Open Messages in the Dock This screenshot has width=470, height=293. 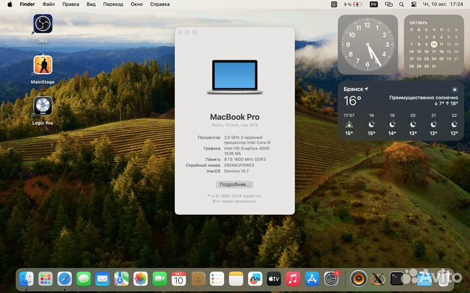pyautogui.click(x=84, y=279)
